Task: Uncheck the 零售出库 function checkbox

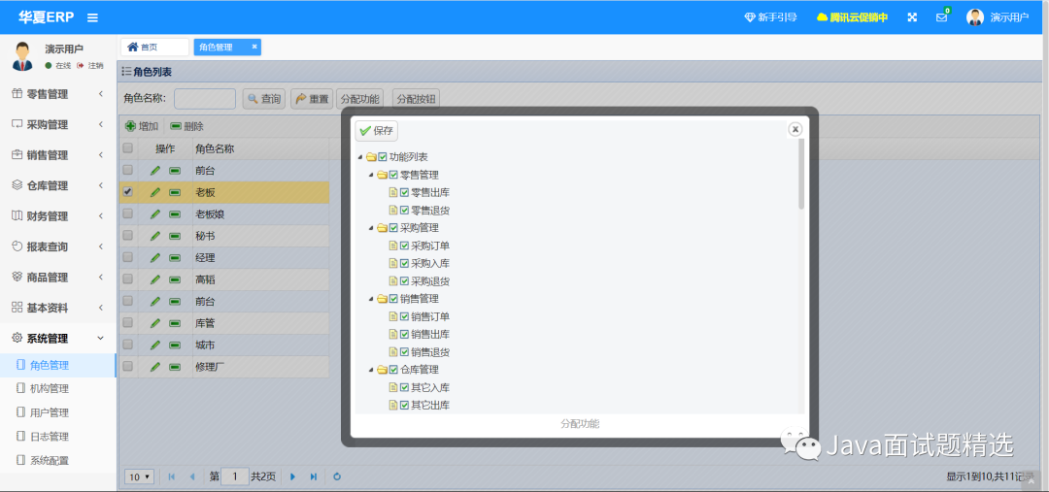Action: coord(404,192)
